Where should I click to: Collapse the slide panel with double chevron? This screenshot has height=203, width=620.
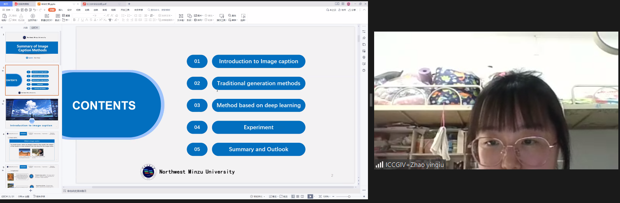click(x=2, y=27)
